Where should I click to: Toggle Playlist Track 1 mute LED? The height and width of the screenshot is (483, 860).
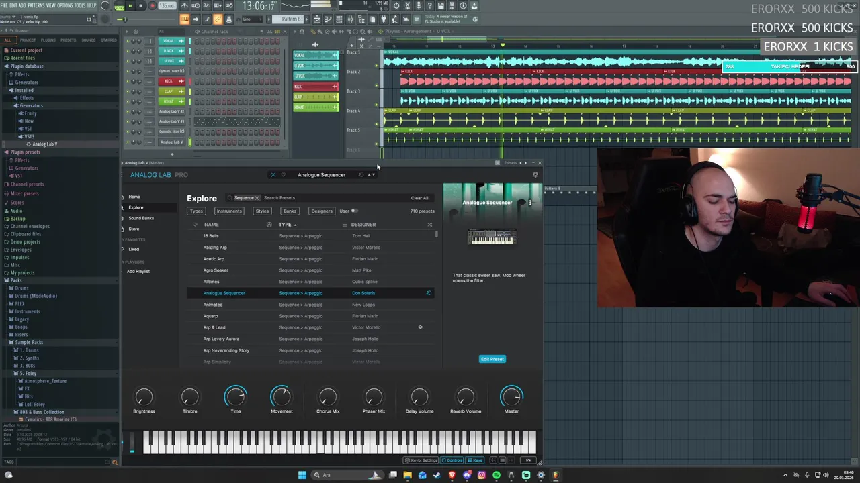pyautogui.click(x=376, y=66)
